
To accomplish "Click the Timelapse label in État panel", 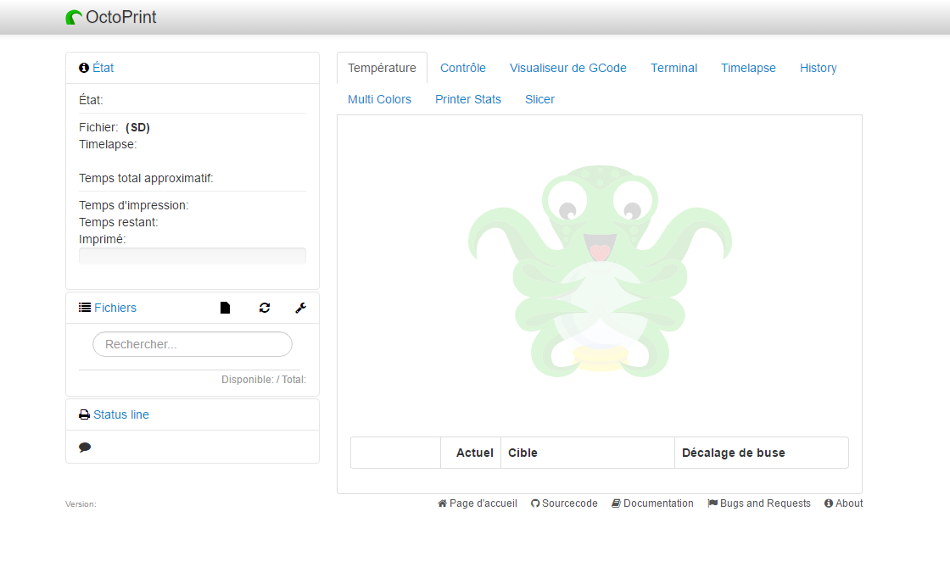I will coord(108,145).
